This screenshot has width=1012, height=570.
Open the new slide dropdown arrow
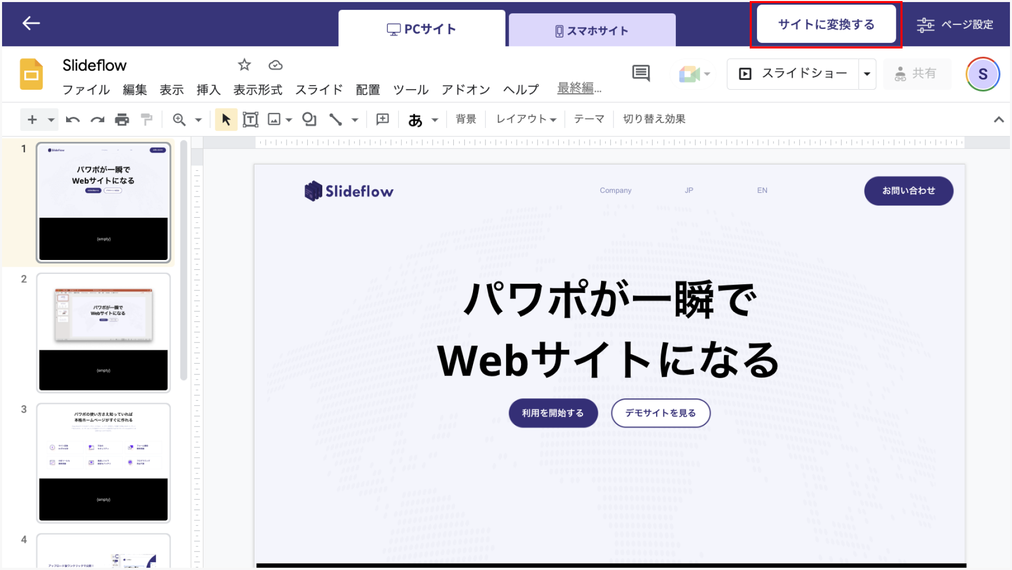[x=51, y=120]
